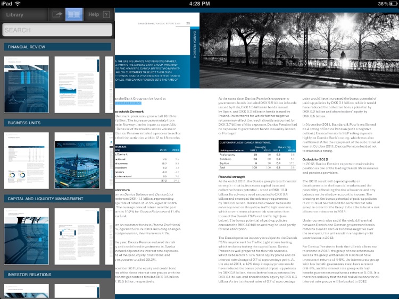The width and height of the screenshot is (399, 299).
Task: Open first Financial Review page thumbnail
Action: click(26, 84)
